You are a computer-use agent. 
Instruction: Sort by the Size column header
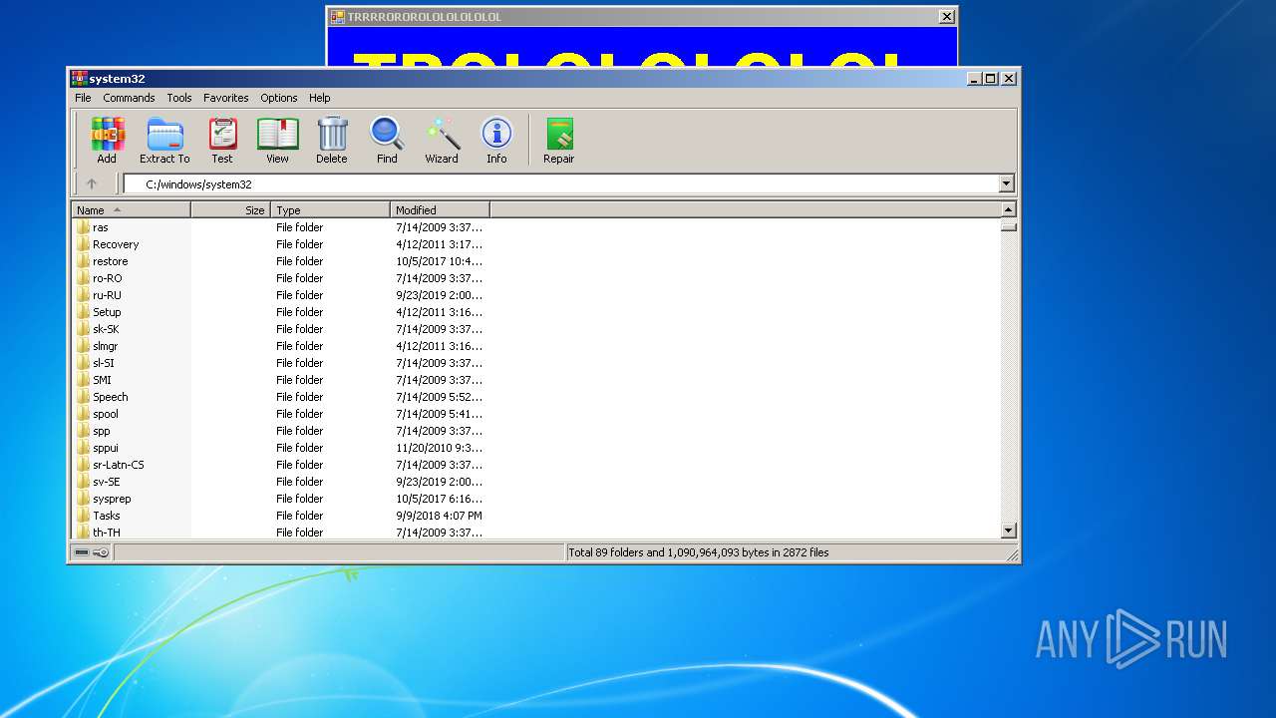(230, 210)
